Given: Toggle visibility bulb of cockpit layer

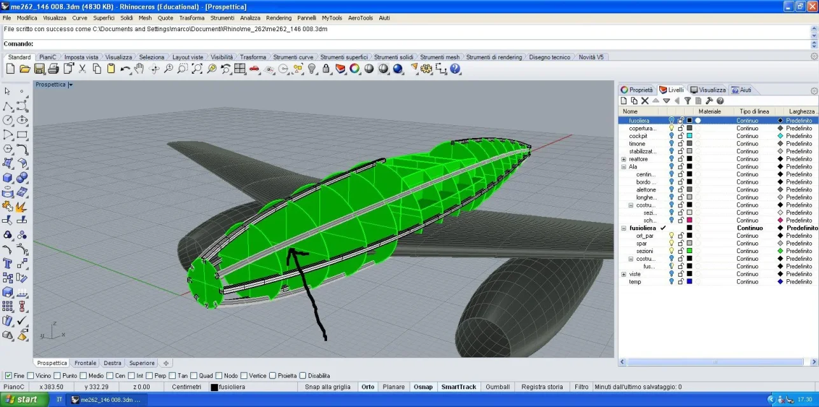Looking at the screenshot, I should 671,136.
